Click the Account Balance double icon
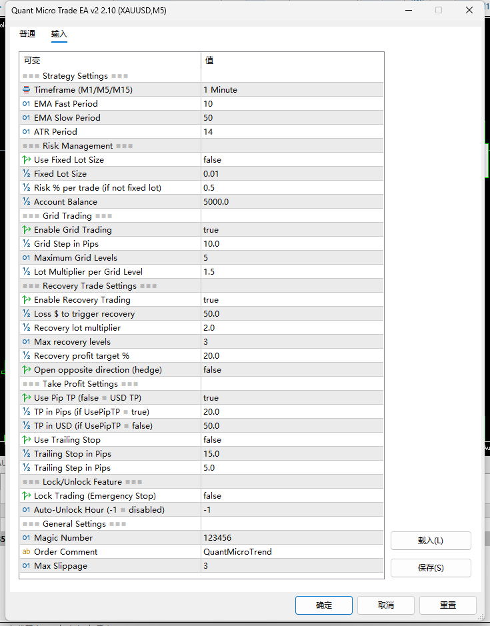Screen dimensions: 490x626 pos(27,201)
